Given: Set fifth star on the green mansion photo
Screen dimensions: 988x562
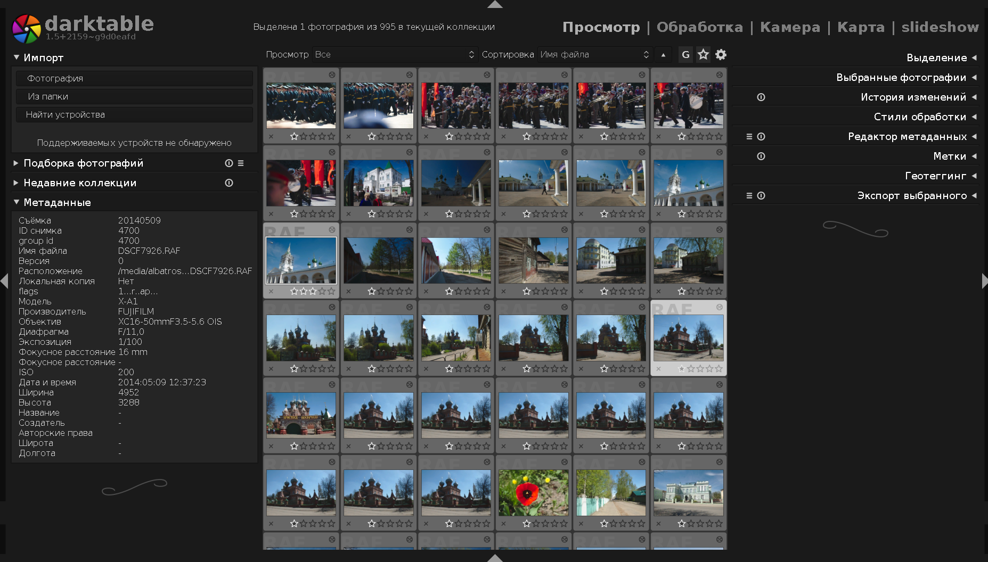Looking at the screenshot, I should [719, 524].
